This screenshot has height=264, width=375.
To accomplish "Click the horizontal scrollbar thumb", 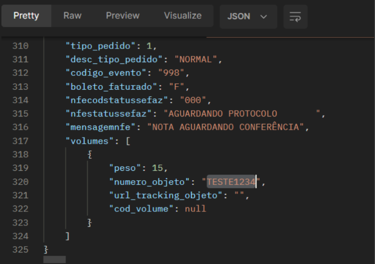I will pyautogui.click(x=55, y=259).
